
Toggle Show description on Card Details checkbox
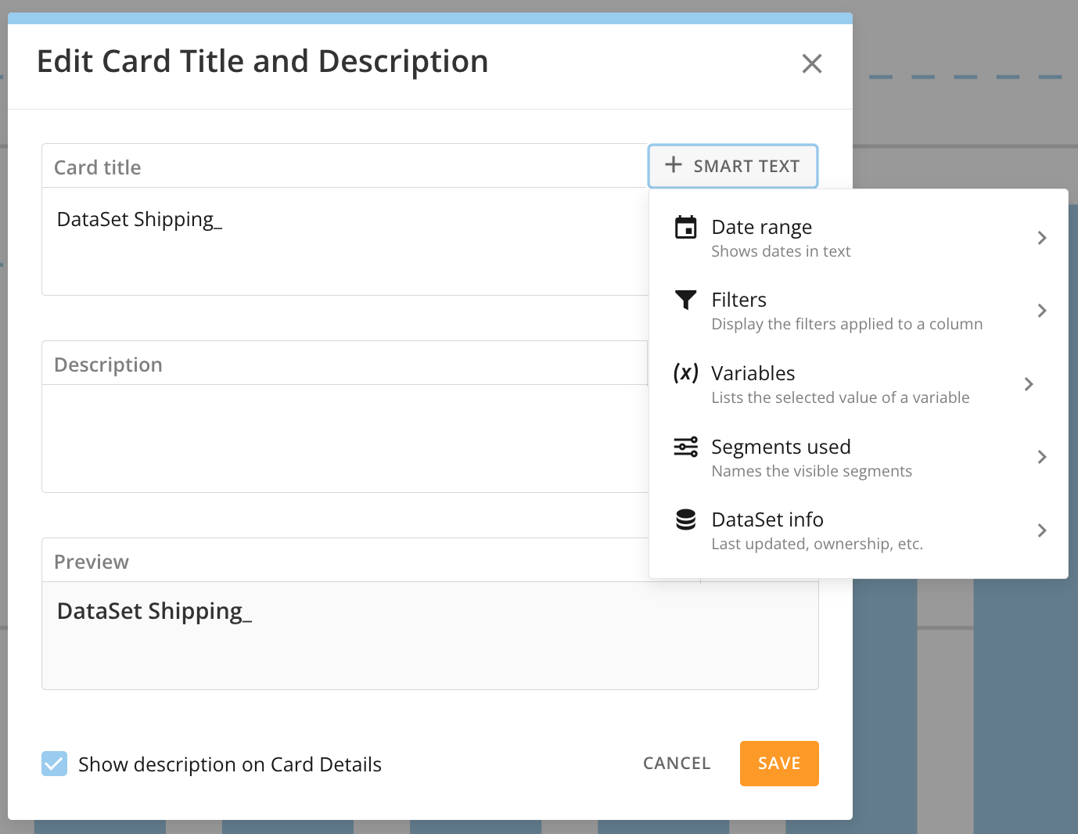[x=55, y=764]
